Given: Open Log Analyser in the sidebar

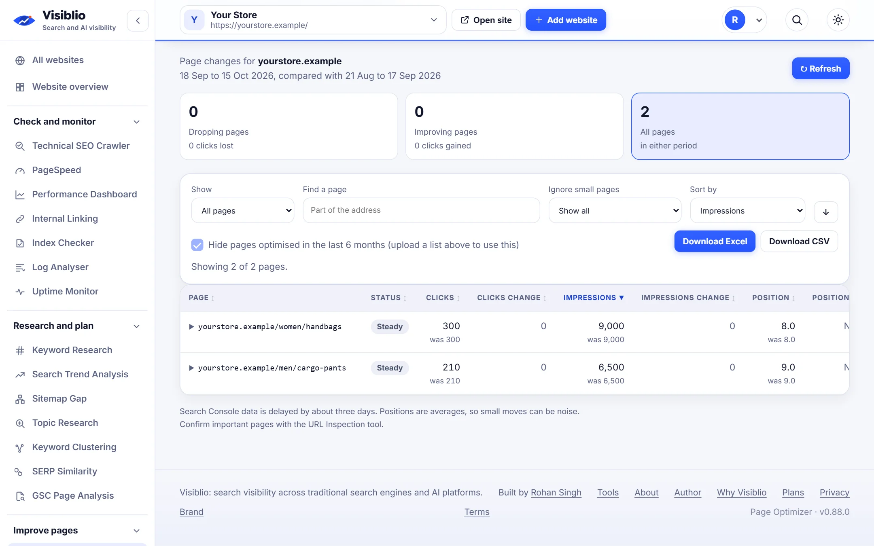Looking at the screenshot, I should pyautogui.click(x=77, y=267).
